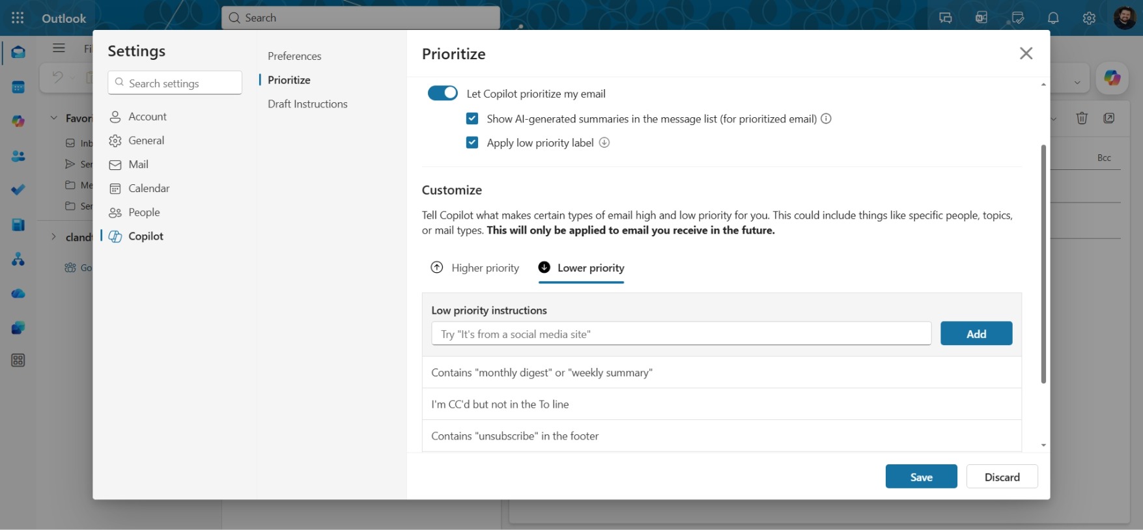Open To Do checkmark app in rail
Viewport: 1143px width, 530px height.
tap(18, 190)
